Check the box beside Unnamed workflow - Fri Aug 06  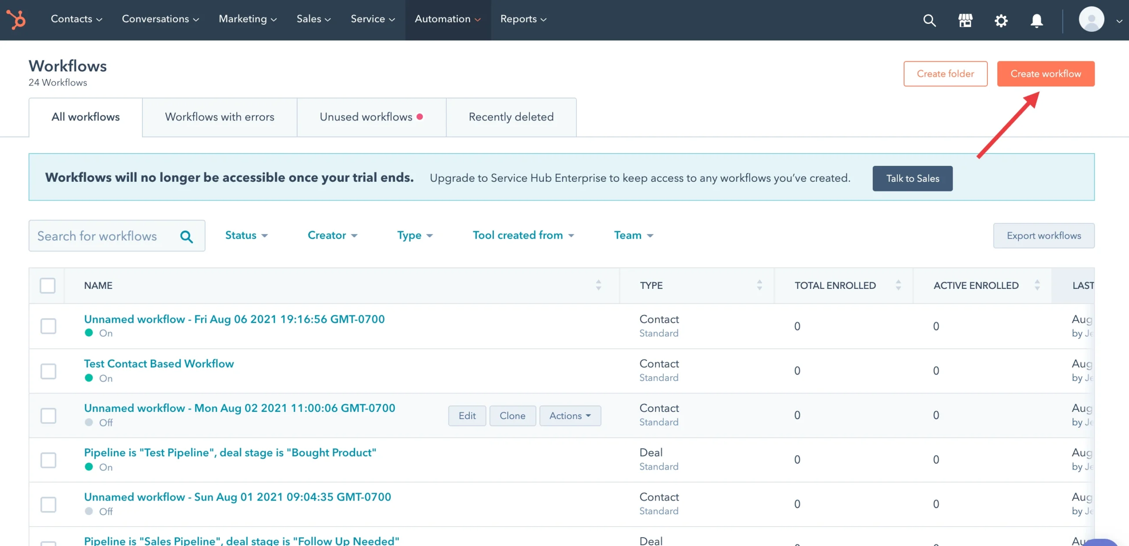[48, 326]
